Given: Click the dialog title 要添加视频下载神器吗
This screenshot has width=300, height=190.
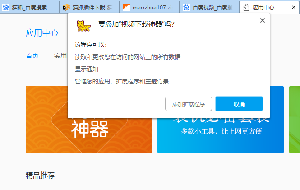Looking at the screenshot, I should pos(136,24).
